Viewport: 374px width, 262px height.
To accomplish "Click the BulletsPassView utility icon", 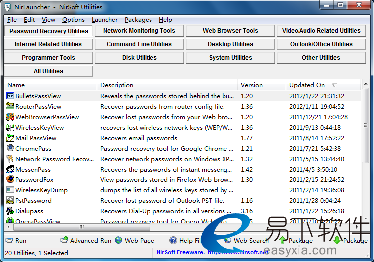I will pos(10,96).
